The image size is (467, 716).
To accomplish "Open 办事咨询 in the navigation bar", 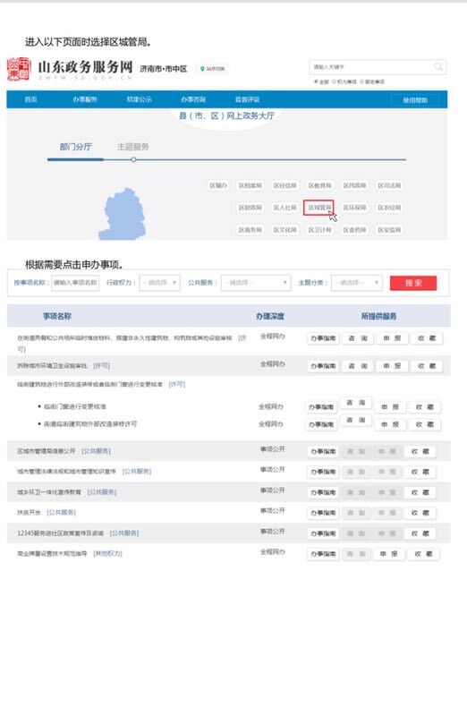I will tap(193, 99).
